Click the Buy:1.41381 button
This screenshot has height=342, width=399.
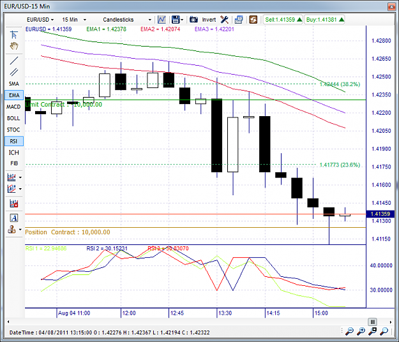(x=325, y=20)
